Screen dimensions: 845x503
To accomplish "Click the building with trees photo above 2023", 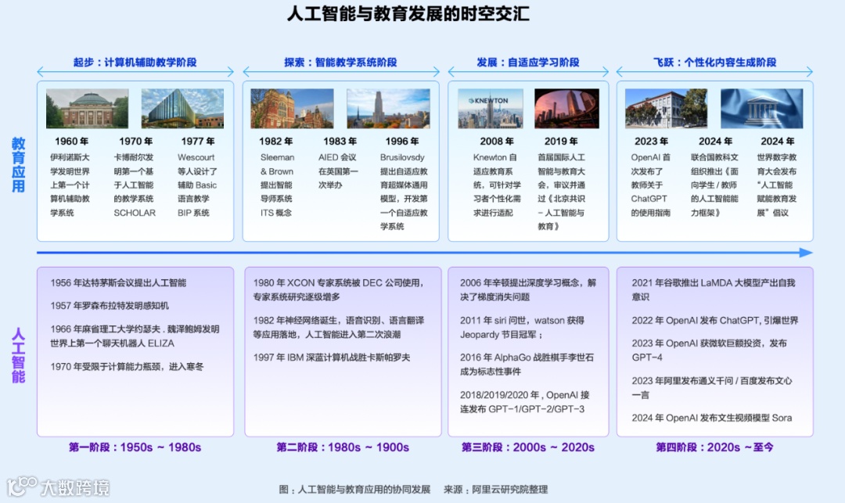I will tap(666, 108).
